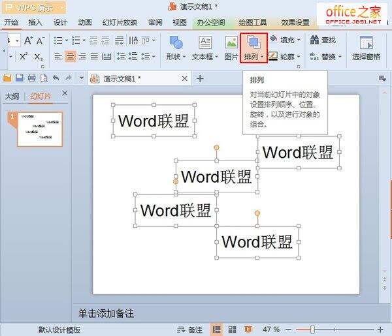This screenshot has width=392, height=336.
Task: Add a new document tab with plus
Action: [200, 78]
